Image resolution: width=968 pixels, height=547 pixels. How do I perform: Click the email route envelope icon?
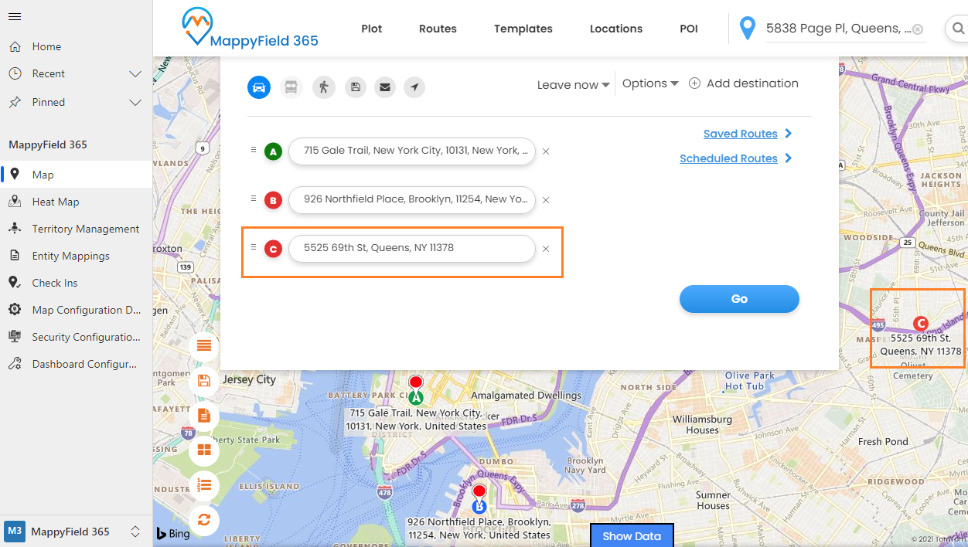click(x=384, y=87)
